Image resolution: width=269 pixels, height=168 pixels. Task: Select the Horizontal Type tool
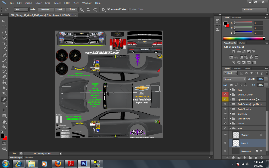click(4, 105)
